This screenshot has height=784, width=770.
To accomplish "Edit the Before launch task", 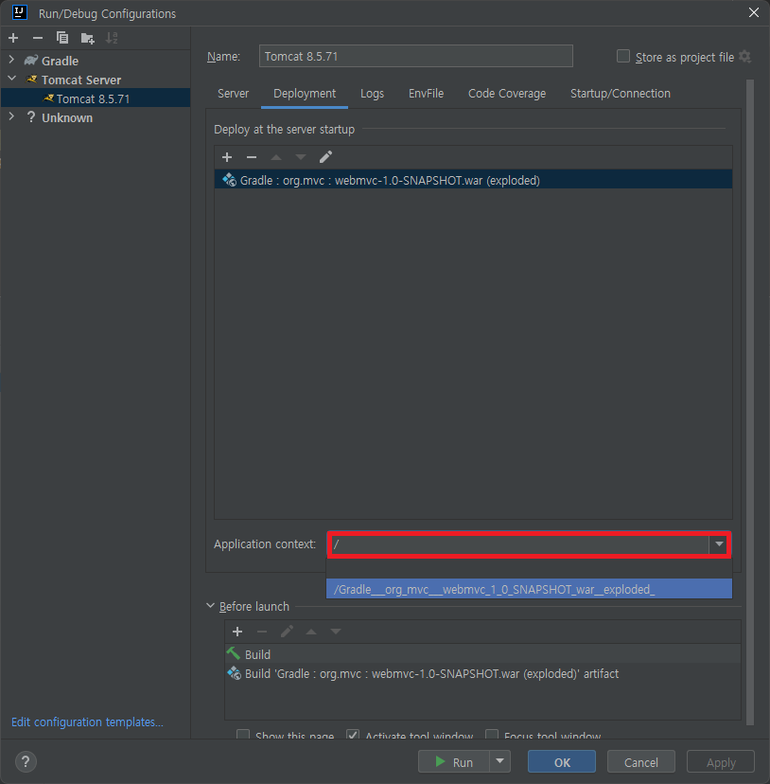I will pos(287,632).
